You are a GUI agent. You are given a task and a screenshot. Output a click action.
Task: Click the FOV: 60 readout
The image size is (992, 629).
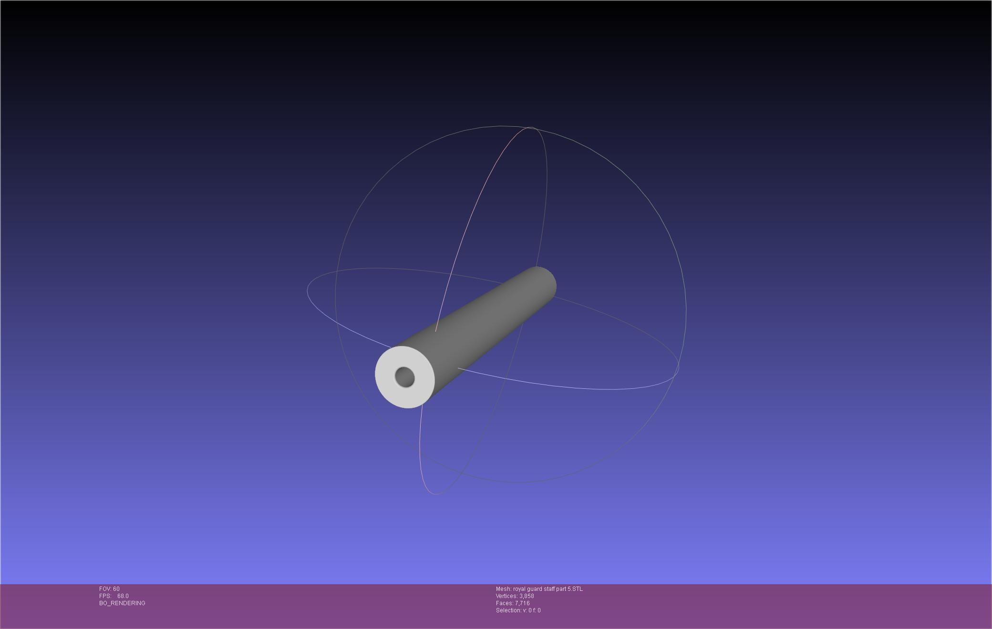coord(109,589)
